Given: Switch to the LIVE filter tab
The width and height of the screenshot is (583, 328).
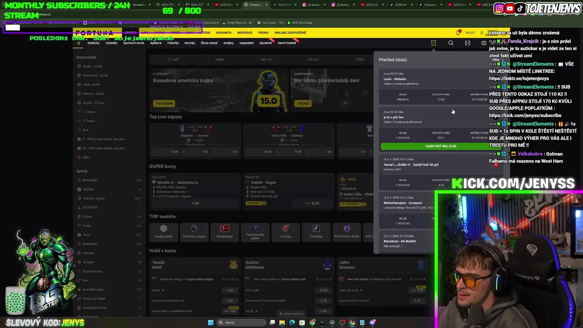Looking at the screenshot, I should tap(173, 60).
